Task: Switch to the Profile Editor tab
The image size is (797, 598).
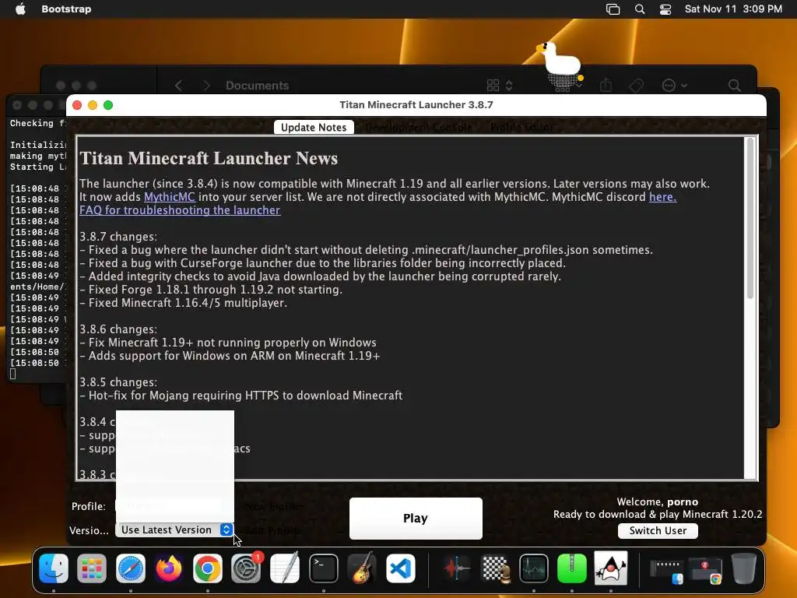Action: click(522, 127)
